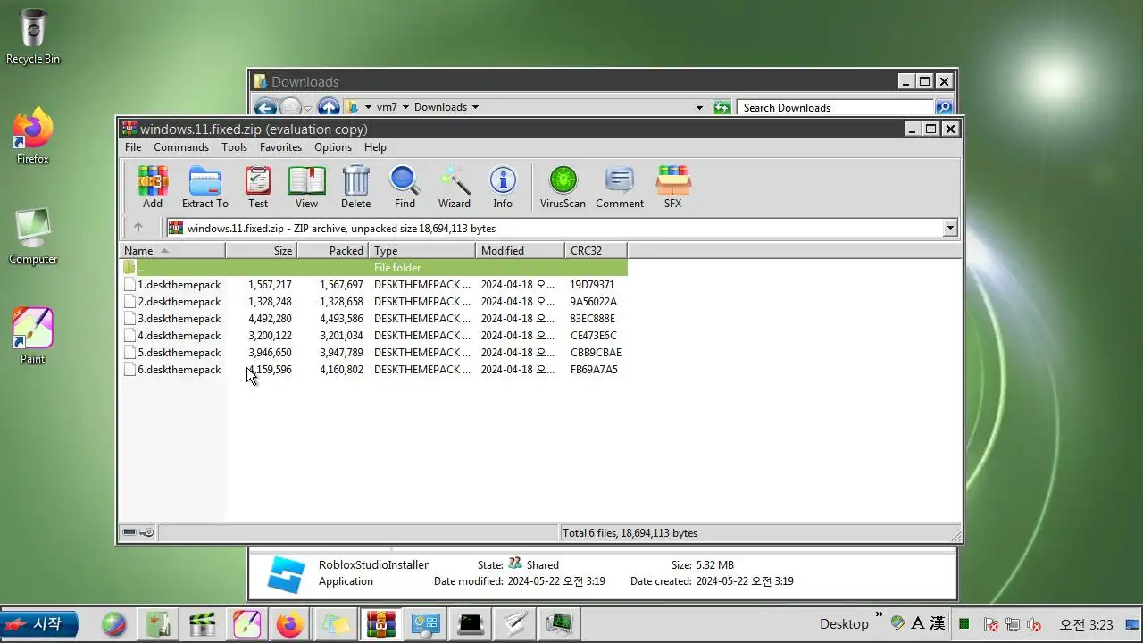Click the Downloads search magnifier button

(x=944, y=107)
